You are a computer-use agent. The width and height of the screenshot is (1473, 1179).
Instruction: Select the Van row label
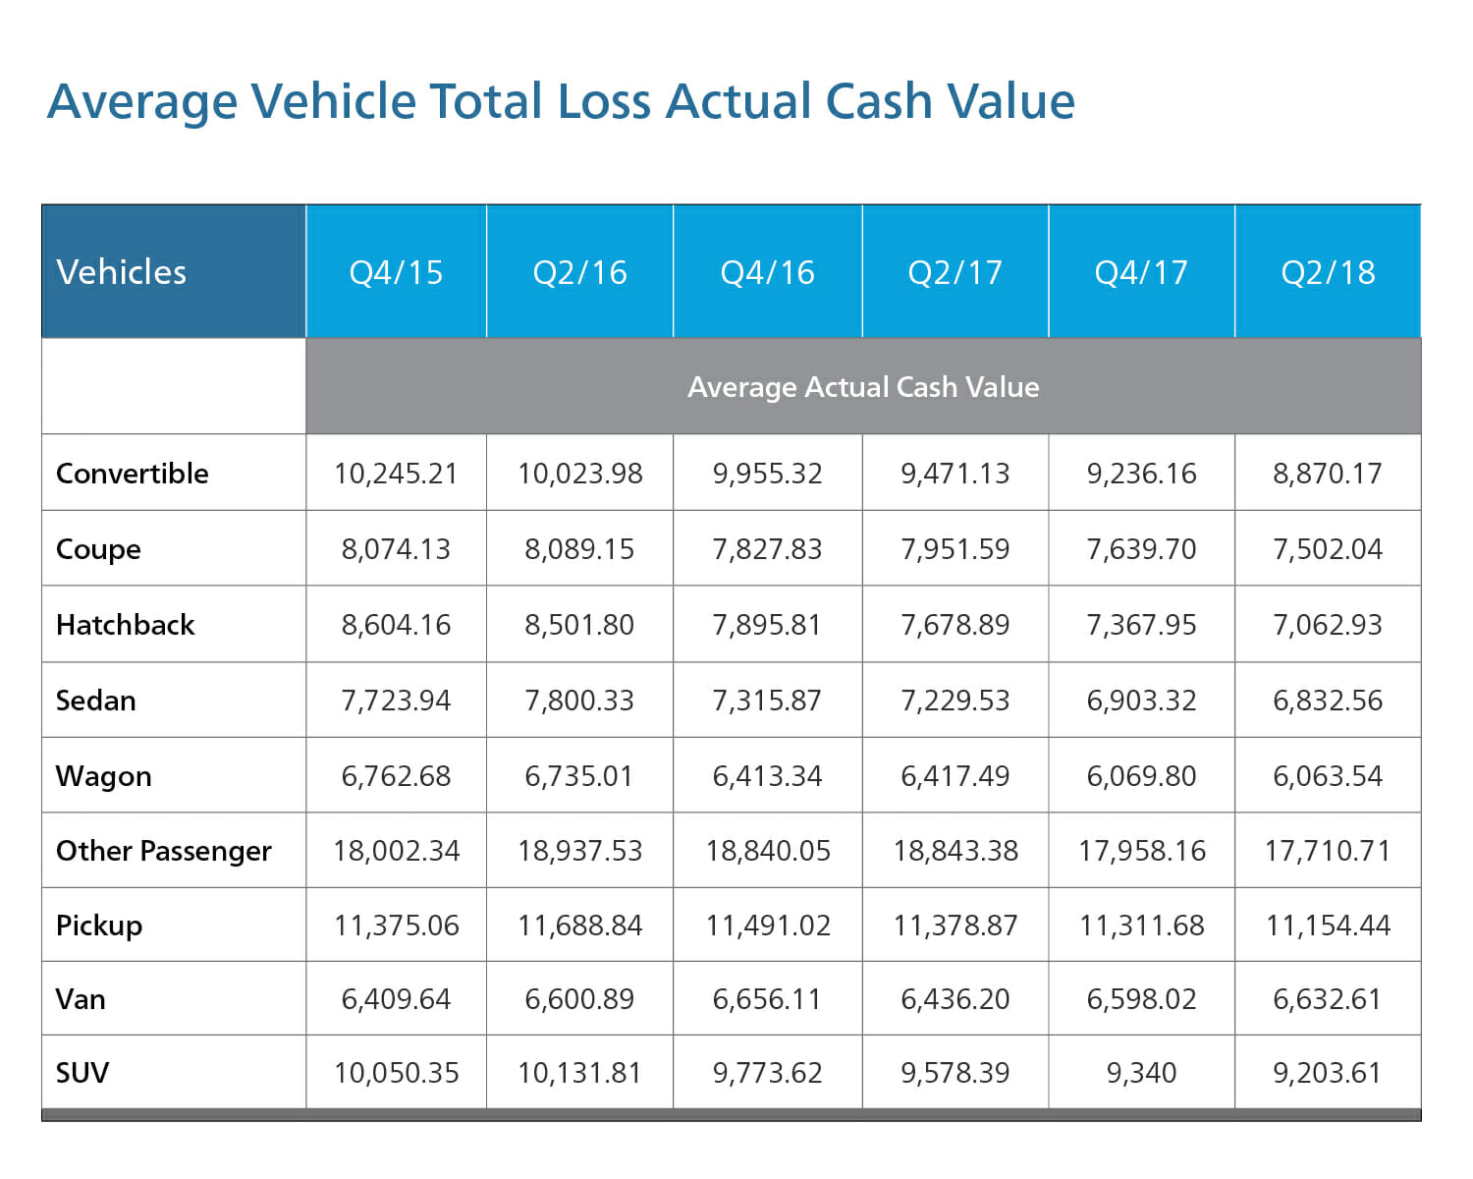(80, 999)
